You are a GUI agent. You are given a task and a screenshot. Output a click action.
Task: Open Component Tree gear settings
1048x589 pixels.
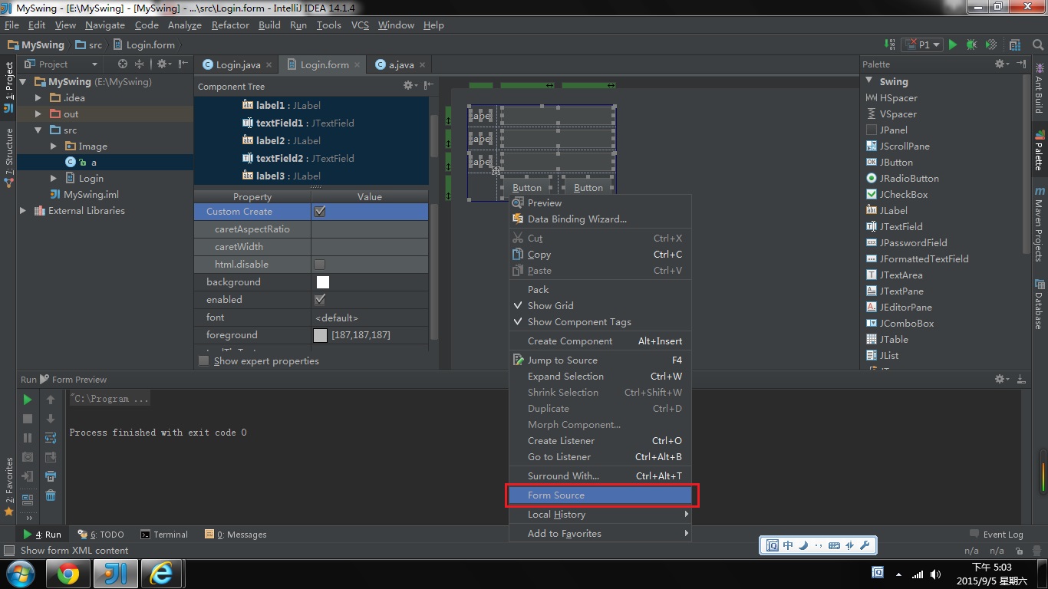click(410, 86)
